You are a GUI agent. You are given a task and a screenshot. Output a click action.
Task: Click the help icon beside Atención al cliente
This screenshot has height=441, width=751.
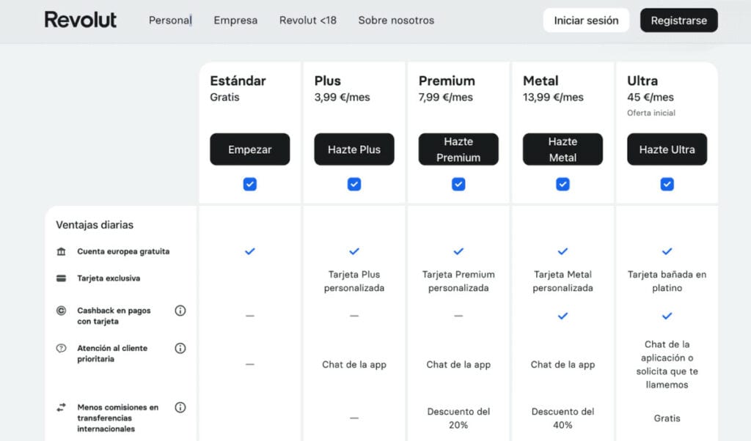point(61,349)
